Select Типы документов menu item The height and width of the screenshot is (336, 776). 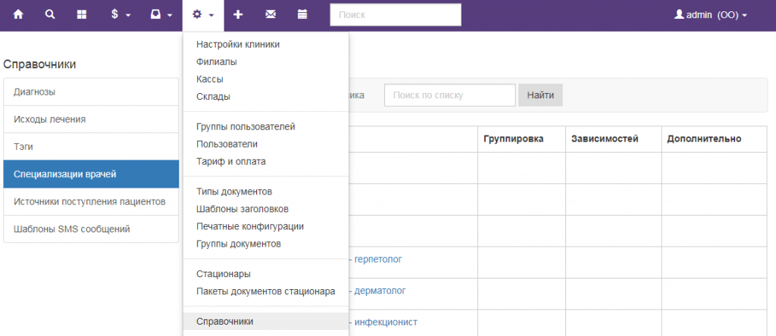point(266,191)
